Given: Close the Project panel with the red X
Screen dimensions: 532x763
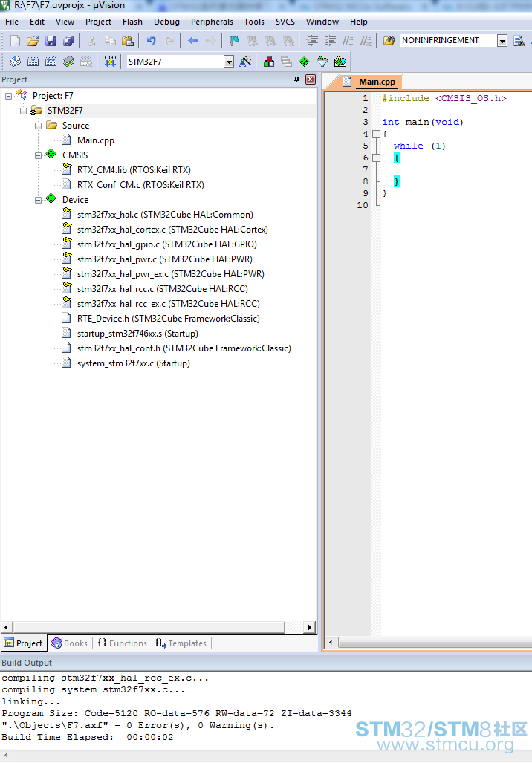Looking at the screenshot, I should point(311,79).
